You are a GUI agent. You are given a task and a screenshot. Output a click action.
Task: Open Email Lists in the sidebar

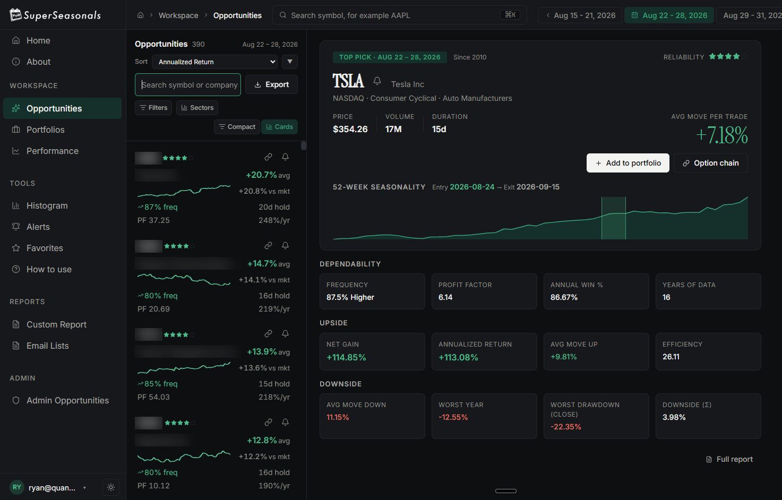[x=63, y=346]
